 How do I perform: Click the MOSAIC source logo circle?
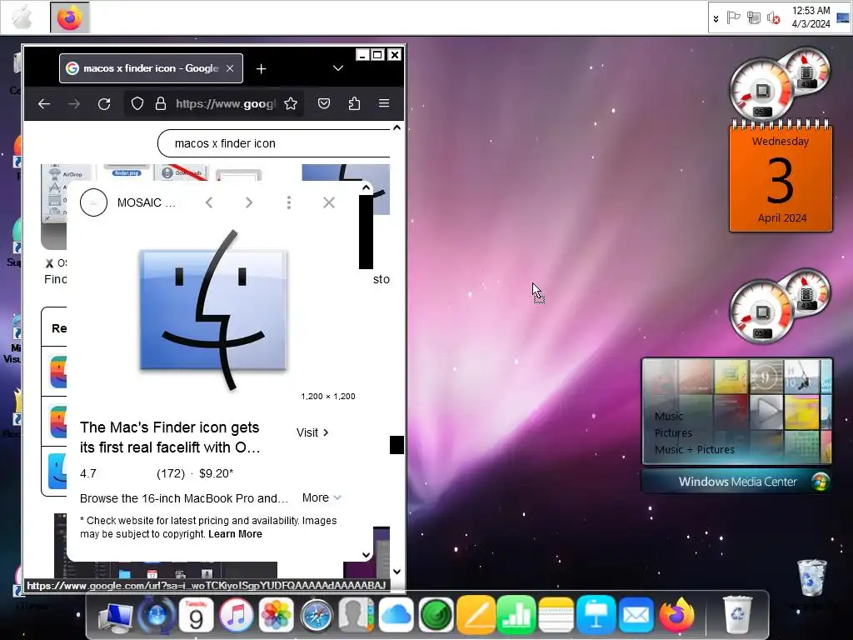point(93,202)
